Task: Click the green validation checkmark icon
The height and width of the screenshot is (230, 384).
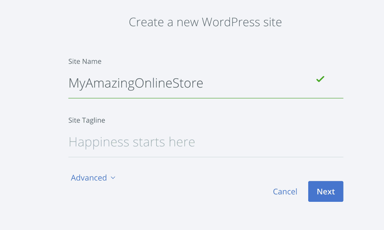Action: point(320,79)
